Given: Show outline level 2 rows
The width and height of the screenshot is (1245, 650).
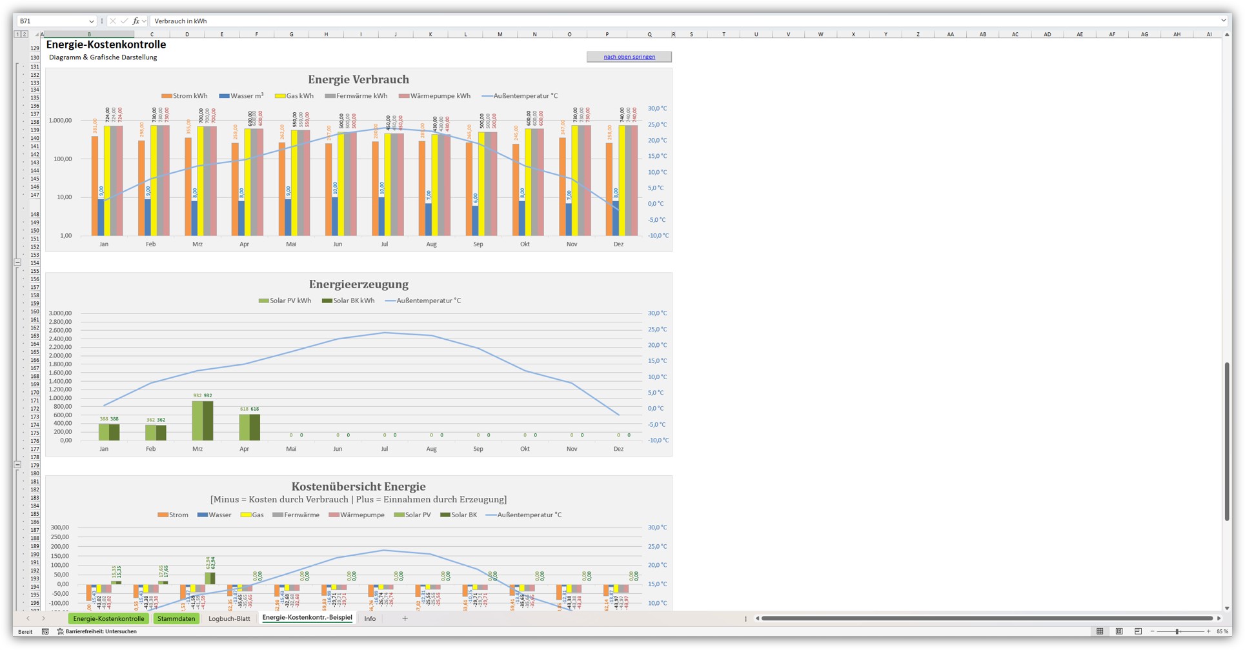Looking at the screenshot, I should [25, 34].
